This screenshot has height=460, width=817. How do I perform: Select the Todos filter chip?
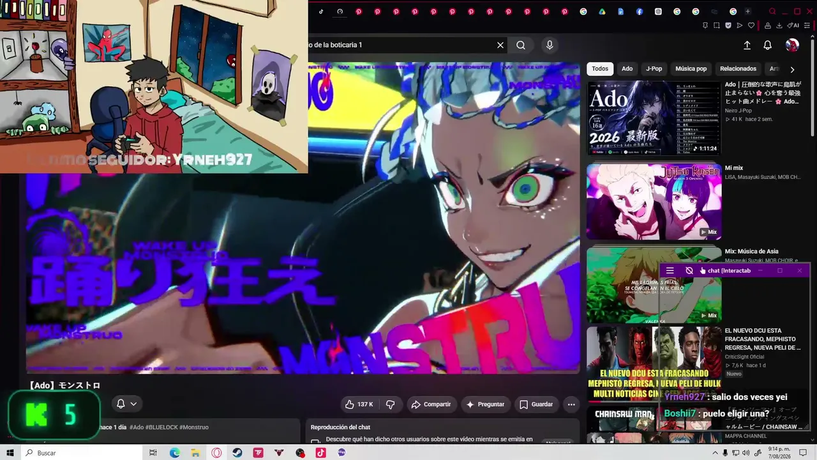tap(600, 69)
